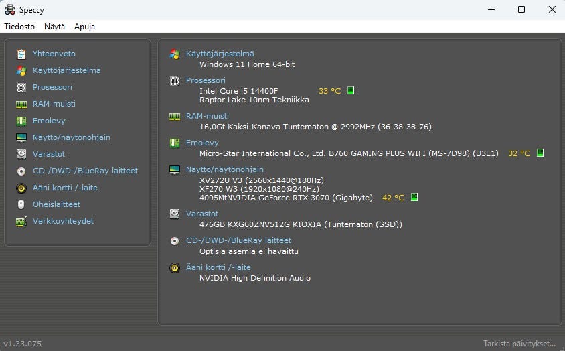Open the Apuja menu

84,27
